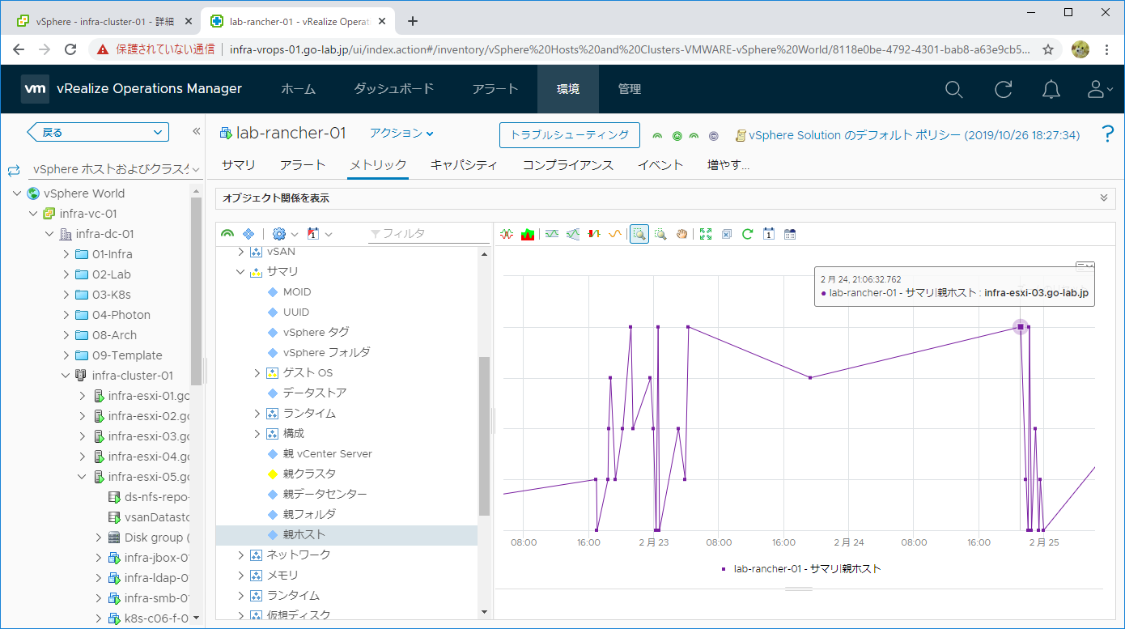Expand the ゲスト OS metric group
The image size is (1125, 629).
point(257,373)
